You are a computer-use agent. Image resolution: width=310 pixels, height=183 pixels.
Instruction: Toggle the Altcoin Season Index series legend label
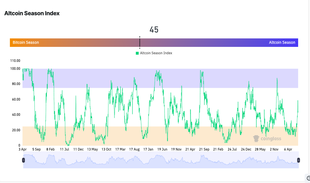[x=156, y=53]
